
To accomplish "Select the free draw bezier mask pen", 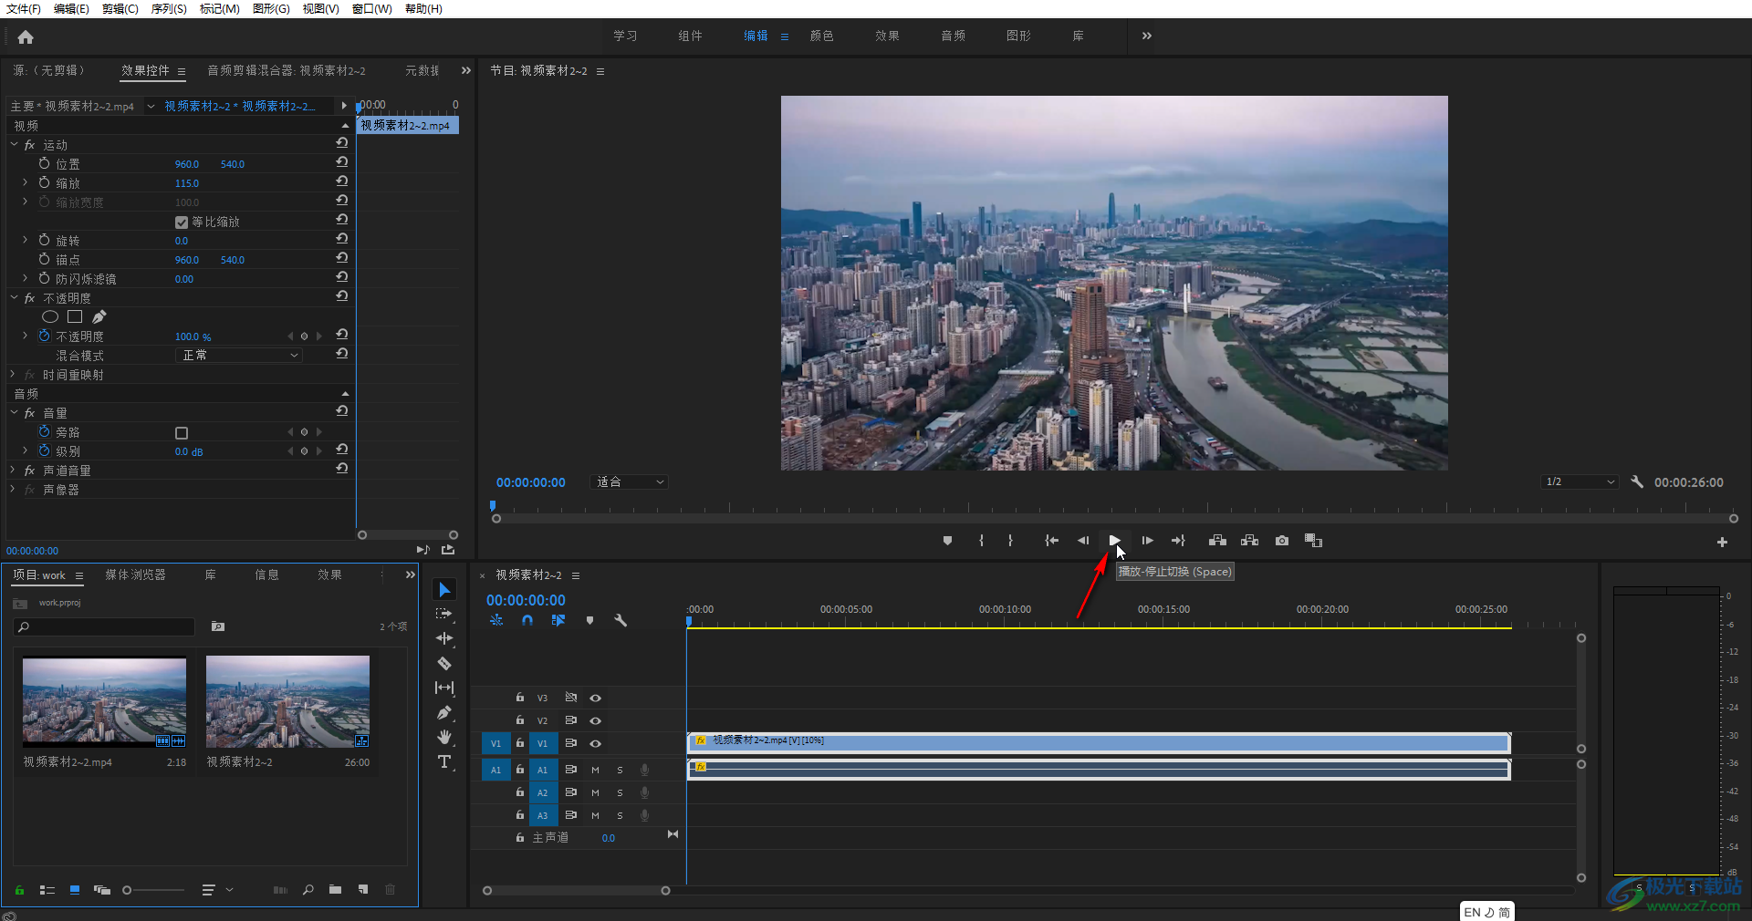I will [x=99, y=316].
